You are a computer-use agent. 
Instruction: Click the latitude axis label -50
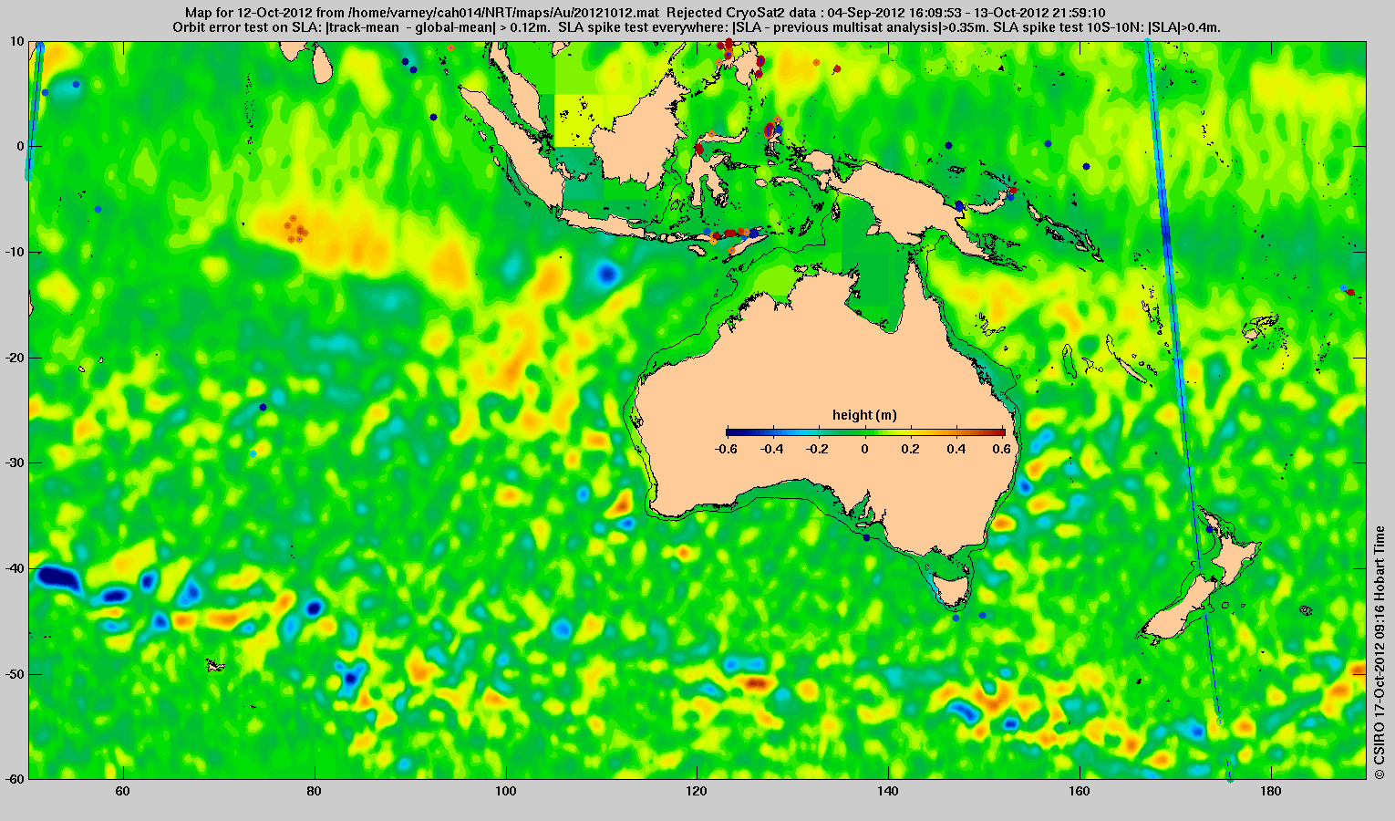click(14, 674)
